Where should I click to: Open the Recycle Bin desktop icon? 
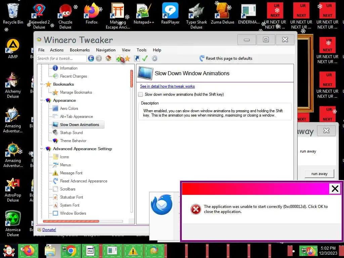pyautogui.click(x=13, y=14)
